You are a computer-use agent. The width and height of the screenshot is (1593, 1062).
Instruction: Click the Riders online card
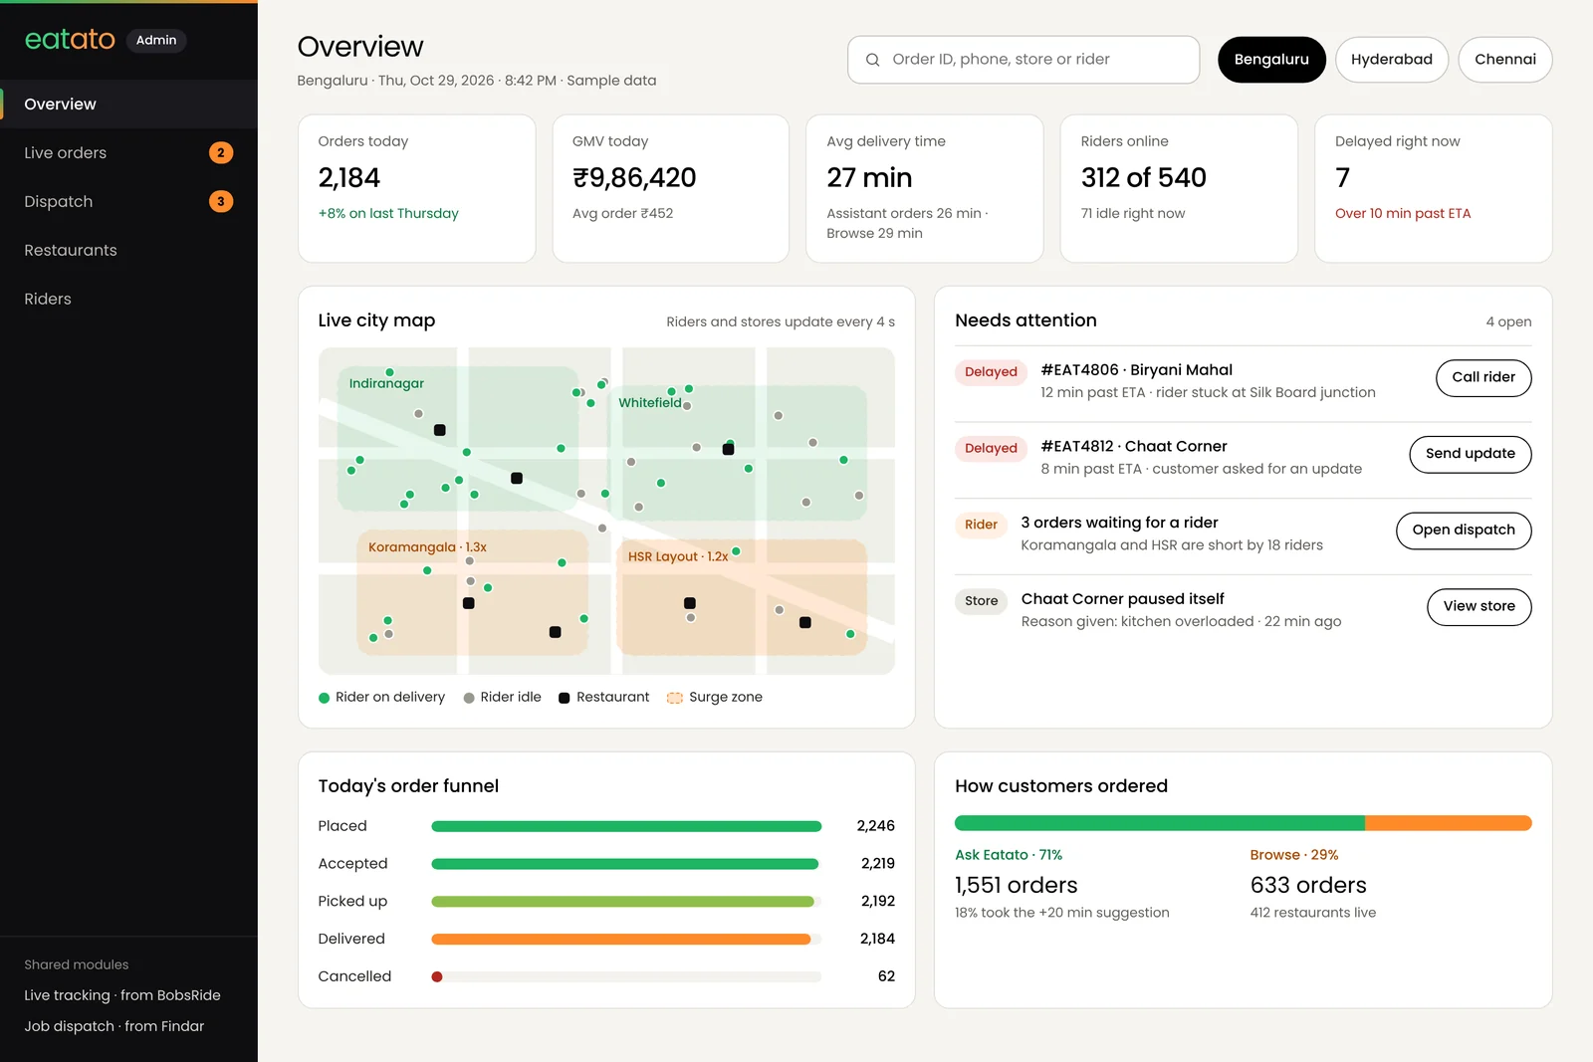pyautogui.click(x=1179, y=189)
